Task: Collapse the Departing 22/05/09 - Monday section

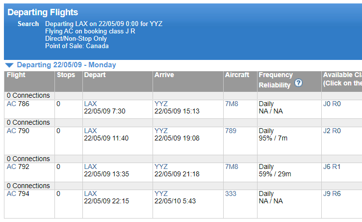Action: pyautogui.click(x=9, y=65)
